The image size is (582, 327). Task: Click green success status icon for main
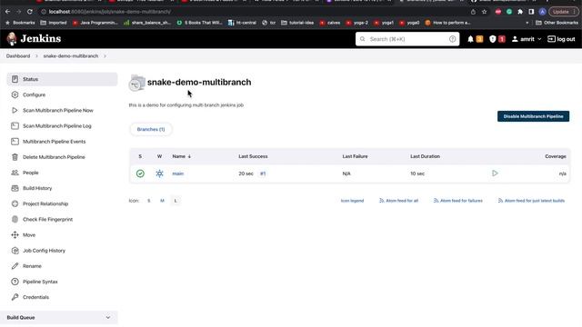point(140,173)
